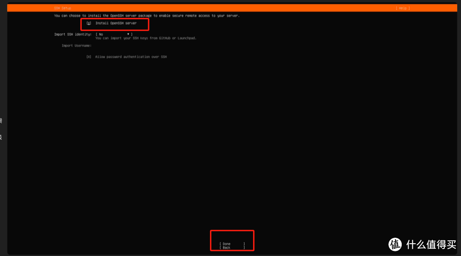Viewport: 461px width, 256px height.
Task: Click the SSH Setup title
Action: (63, 8)
